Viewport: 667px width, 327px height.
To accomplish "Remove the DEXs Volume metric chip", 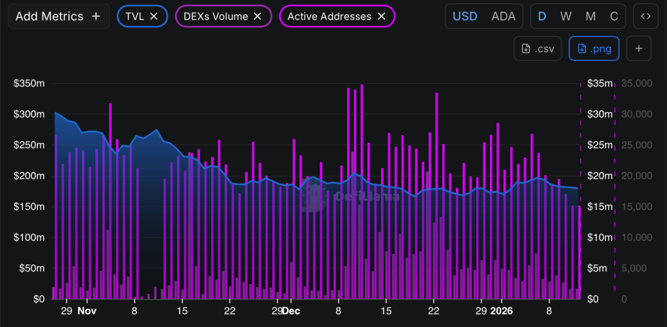I will coord(257,16).
